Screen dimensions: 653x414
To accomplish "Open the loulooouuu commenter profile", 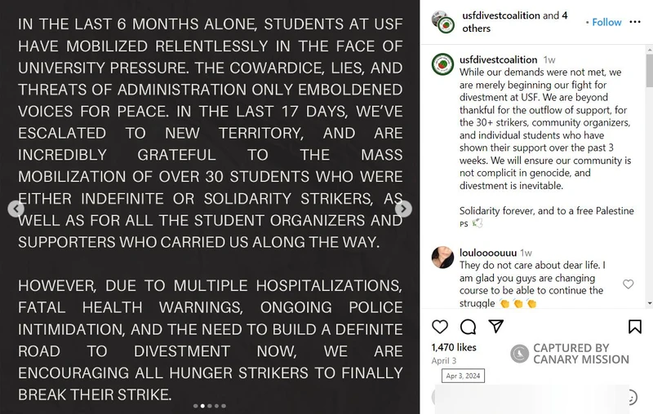I will pyautogui.click(x=489, y=253).
